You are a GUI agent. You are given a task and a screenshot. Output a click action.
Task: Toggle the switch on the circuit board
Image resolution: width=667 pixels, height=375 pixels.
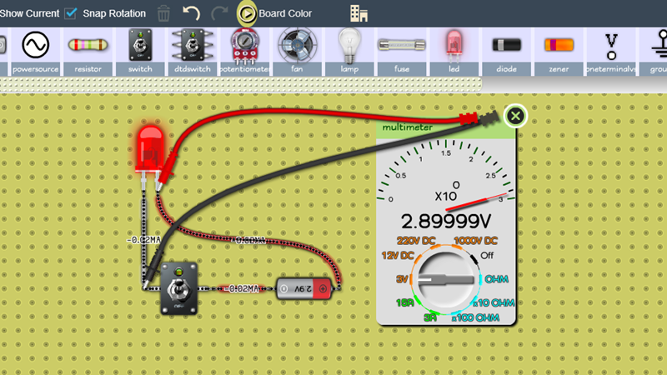tap(177, 288)
